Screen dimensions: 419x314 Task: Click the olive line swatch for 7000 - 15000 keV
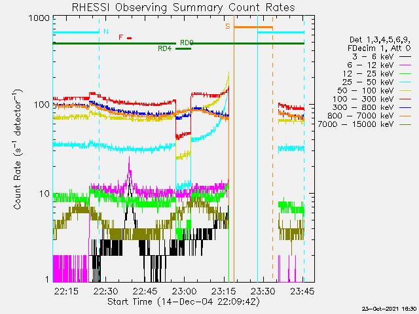(405, 125)
